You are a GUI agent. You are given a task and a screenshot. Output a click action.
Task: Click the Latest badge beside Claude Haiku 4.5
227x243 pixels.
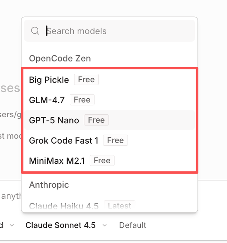tap(120, 205)
